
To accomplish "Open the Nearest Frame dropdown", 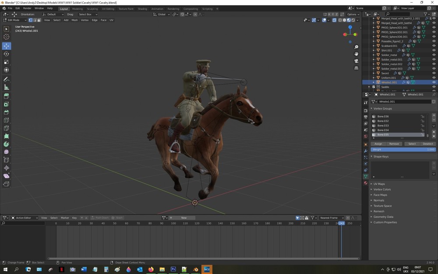I will click(x=331, y=218).
